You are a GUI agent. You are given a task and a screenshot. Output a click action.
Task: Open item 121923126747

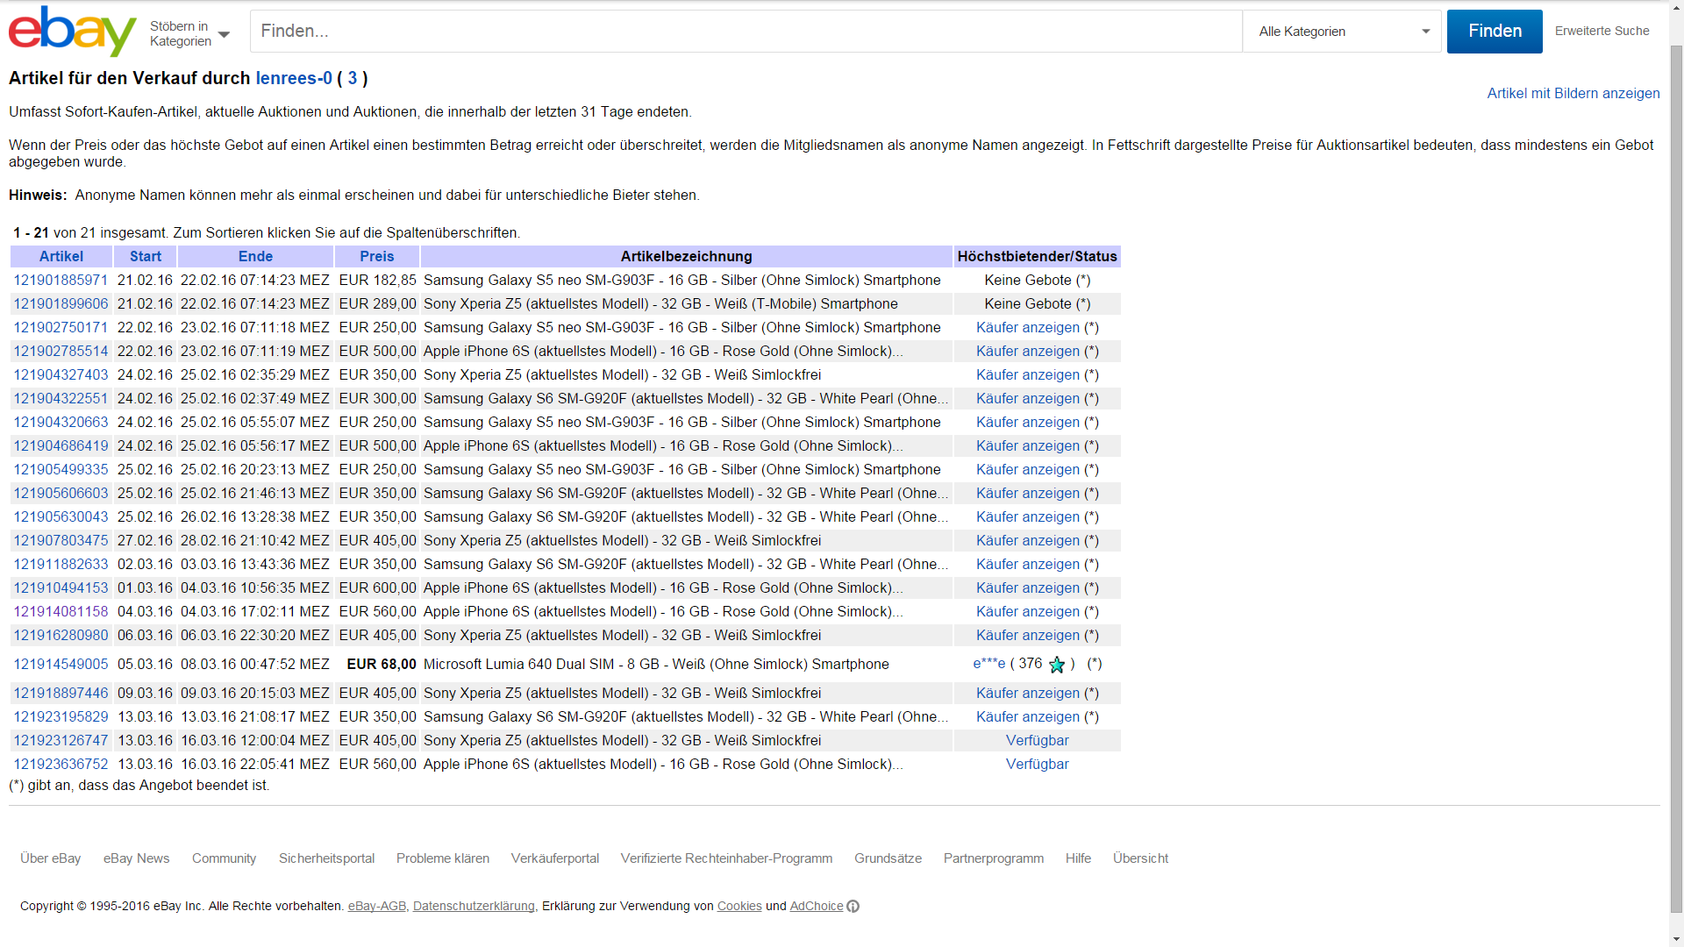61,740
